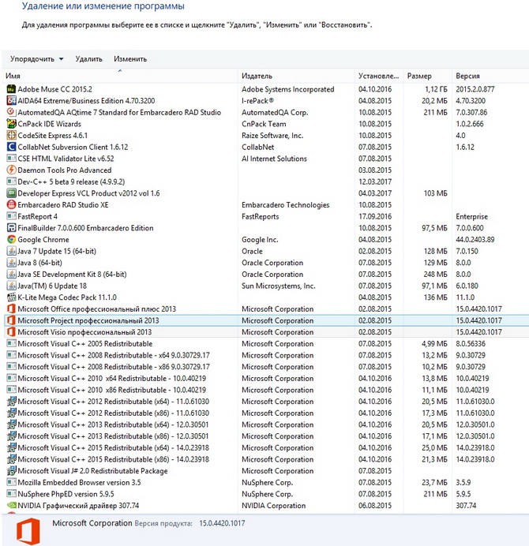The height and width of the screenshot is (546, 529).
Task: Sort list by the Имя column header
Action: pos(118,76)
